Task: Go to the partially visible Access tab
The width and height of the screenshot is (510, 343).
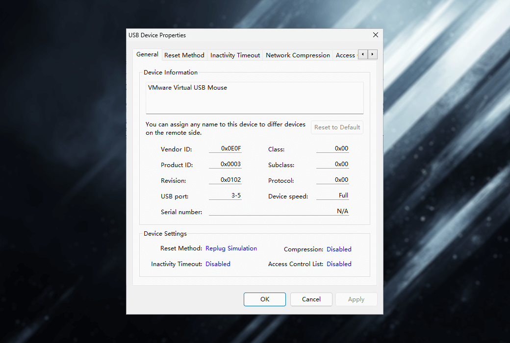Action: (345, 55)
